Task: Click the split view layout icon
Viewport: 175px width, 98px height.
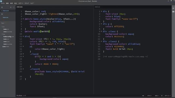Action: coord(14,7)
